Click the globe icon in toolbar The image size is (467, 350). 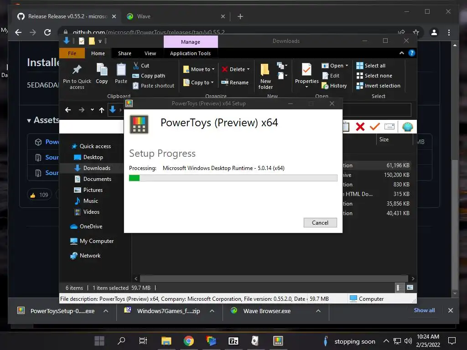[x=407, y=127]
